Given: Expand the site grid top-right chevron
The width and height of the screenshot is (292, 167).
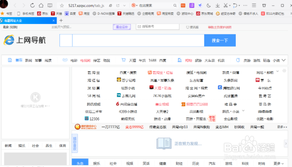Looking at the screenshot, I should [278, 71].
